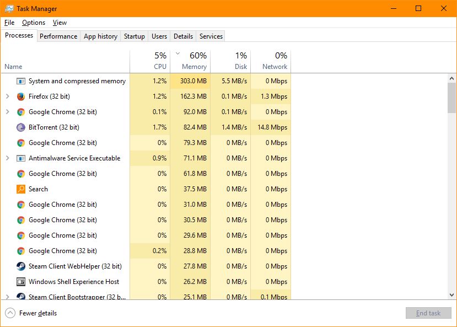Click the 1.3 Mbps network value
This screenshot has width=457, height=327.
click(273, 97)
